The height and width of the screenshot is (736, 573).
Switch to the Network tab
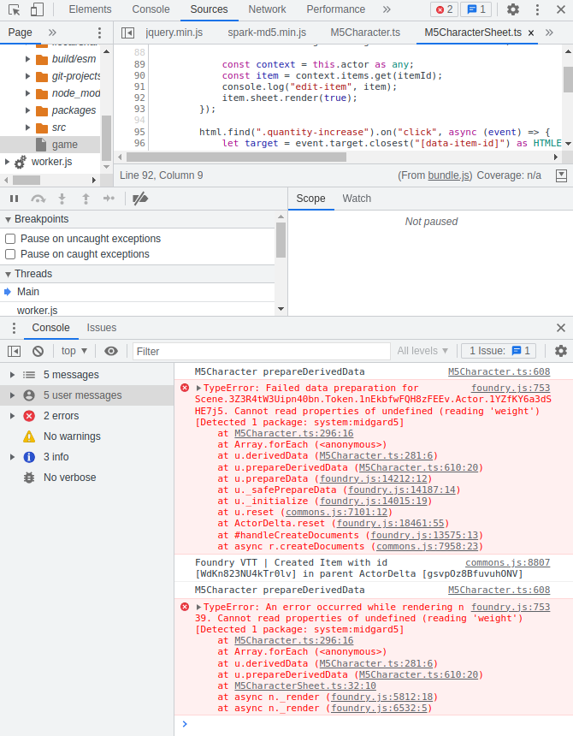(267, 9)
